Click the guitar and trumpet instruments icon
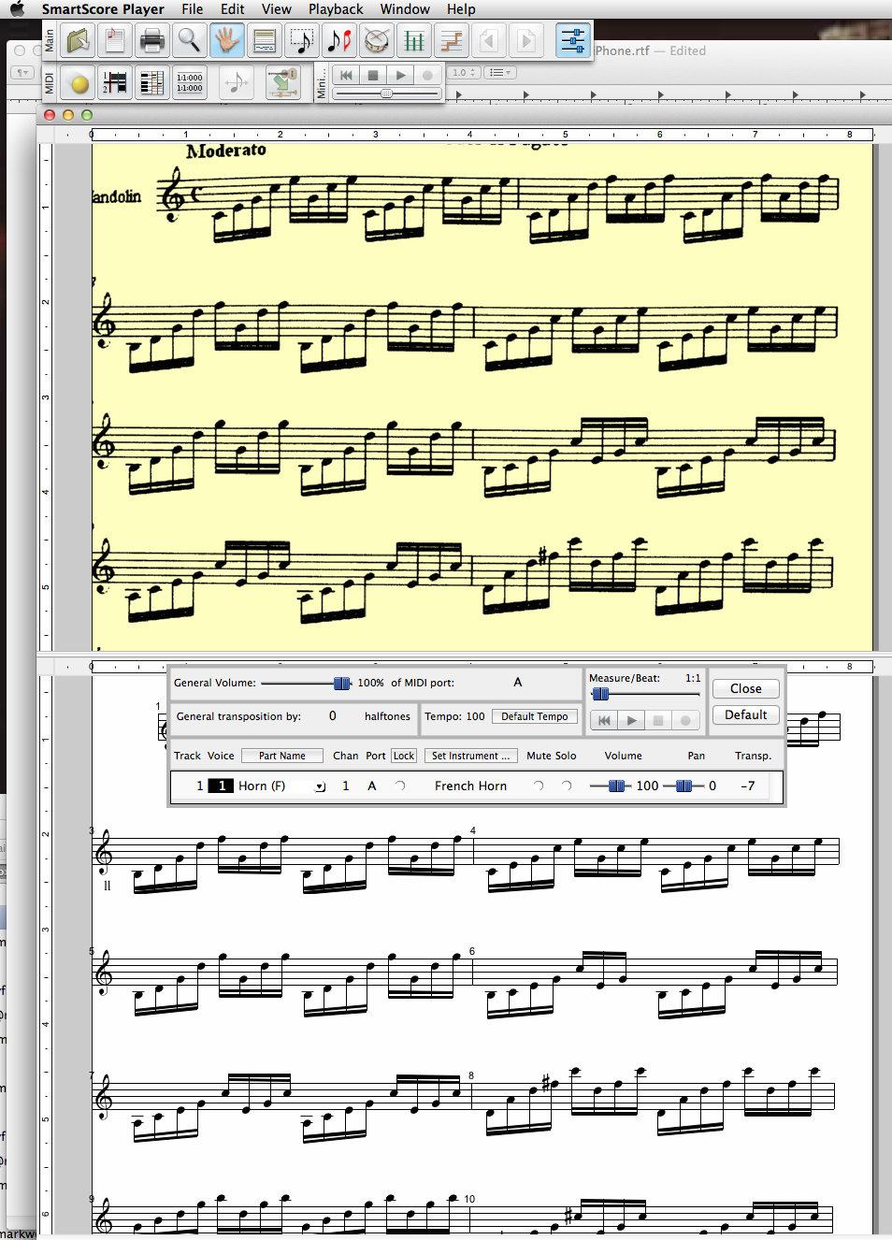 tap(283, 84)
